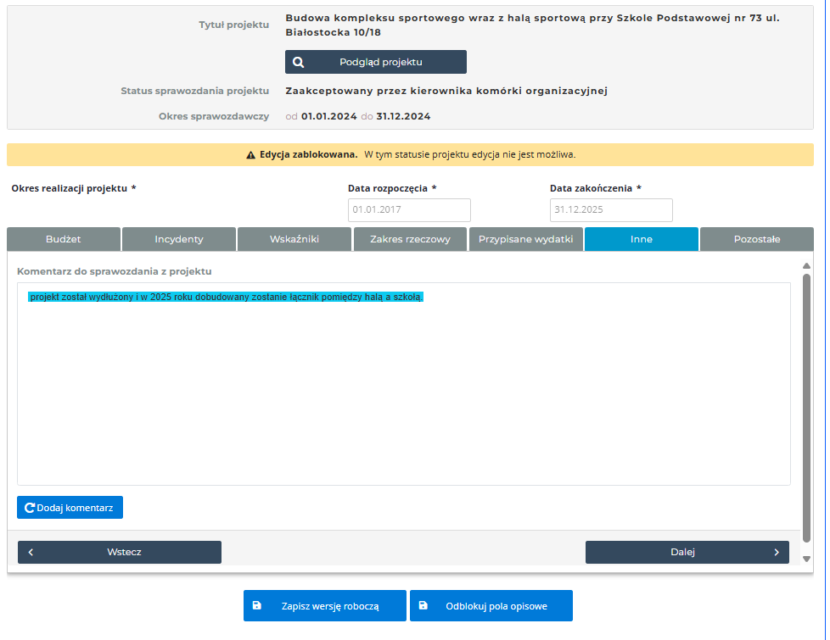Screen dimensions: 830x640
Task: Click the refresh icon on Dodaj komentarz
Action: tap(30, 508)
